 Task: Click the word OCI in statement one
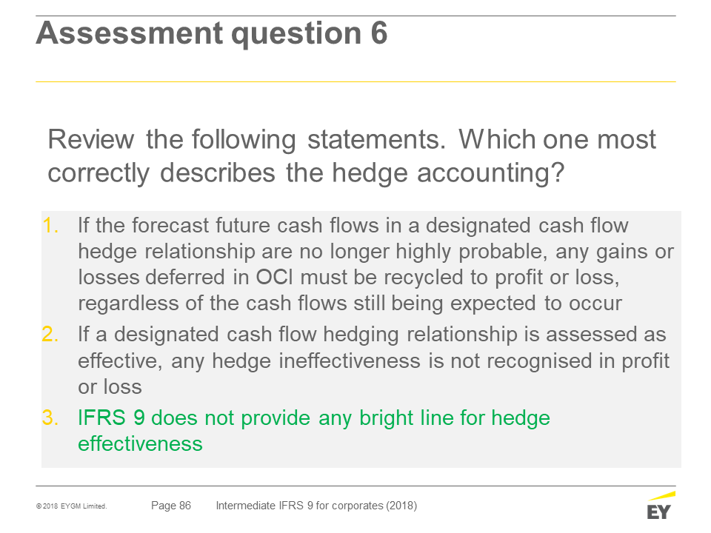(x=275, y=278)
